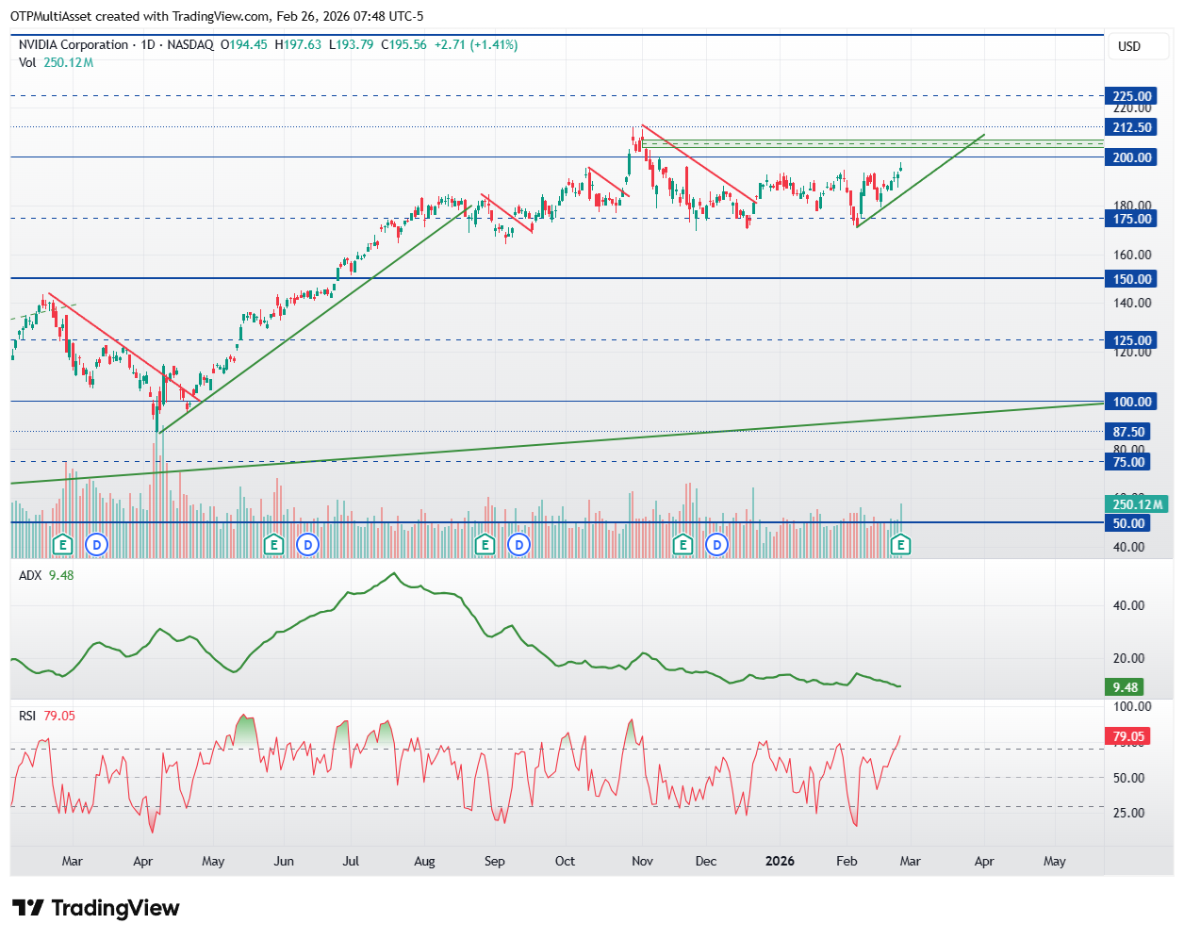The image size is (1184, 940).
Task: Click the OTPMultiAsset header caption text
Action: pyautogui.click(x=217, y=16)
